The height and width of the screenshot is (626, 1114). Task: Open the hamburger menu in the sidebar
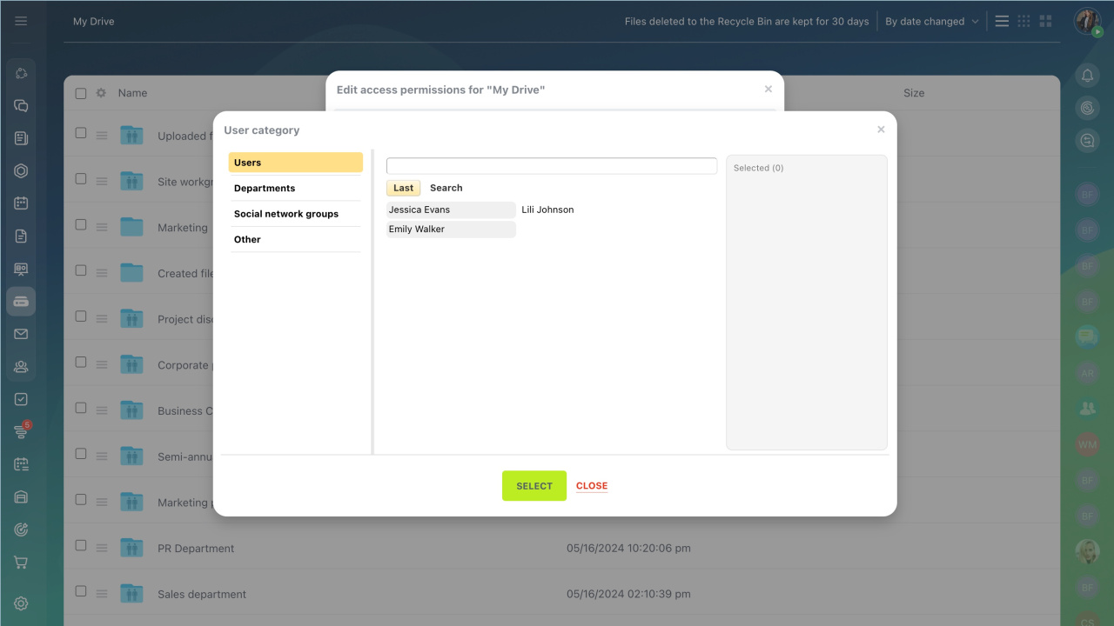point(21,21)
